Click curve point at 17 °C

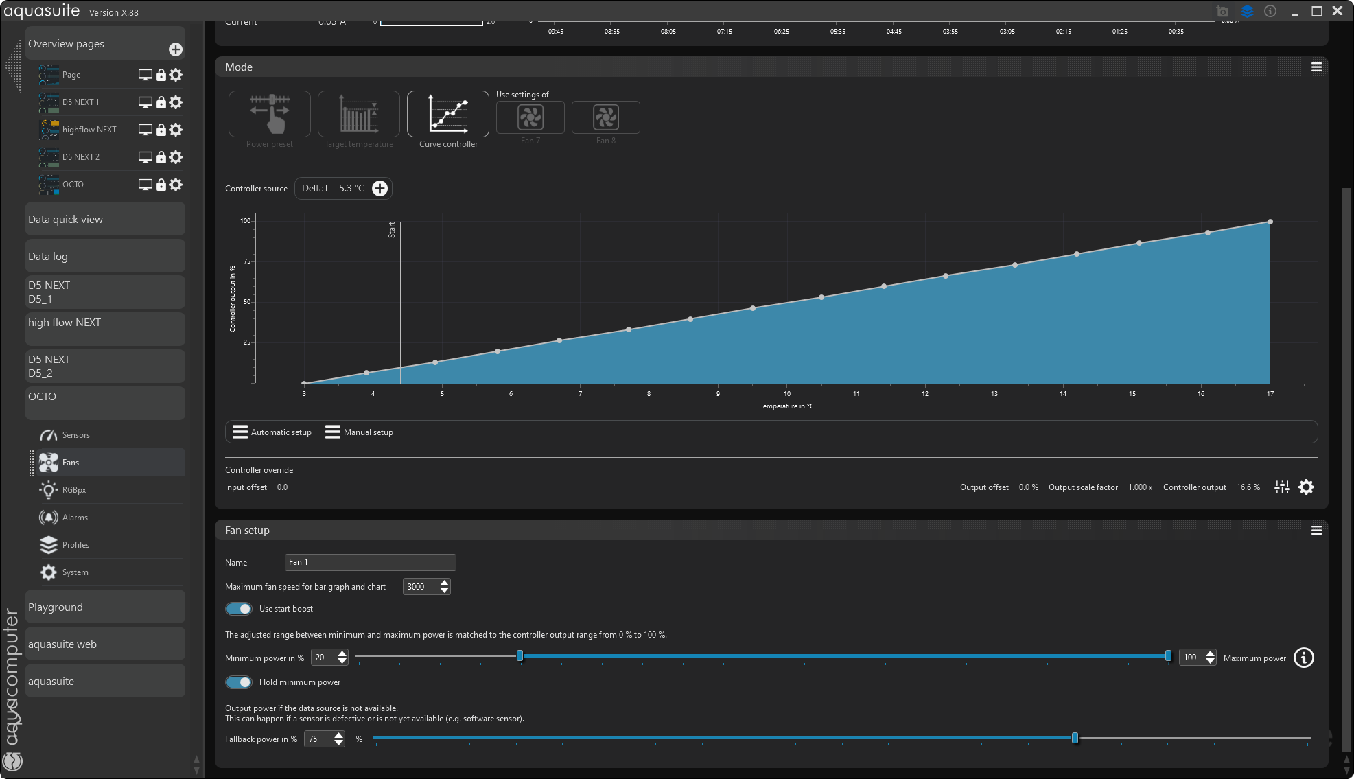tap(1270, 222)
